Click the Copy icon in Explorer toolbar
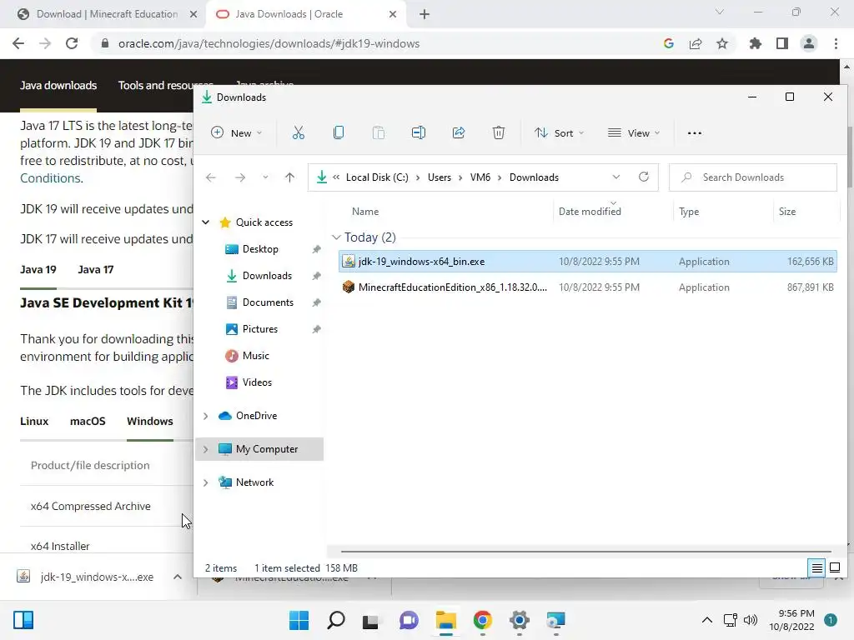 (339, 132)
